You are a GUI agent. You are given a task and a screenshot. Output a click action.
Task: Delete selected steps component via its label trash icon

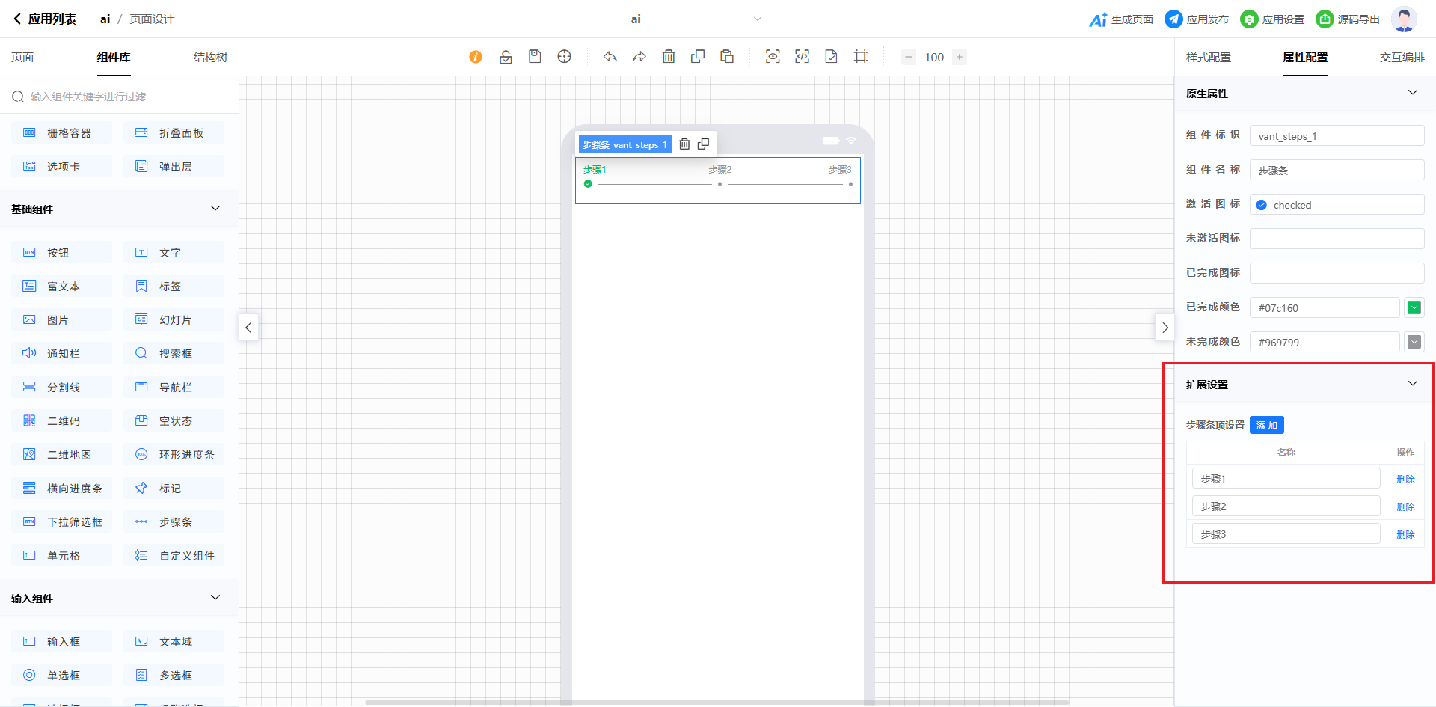click(x=684, y=144)
